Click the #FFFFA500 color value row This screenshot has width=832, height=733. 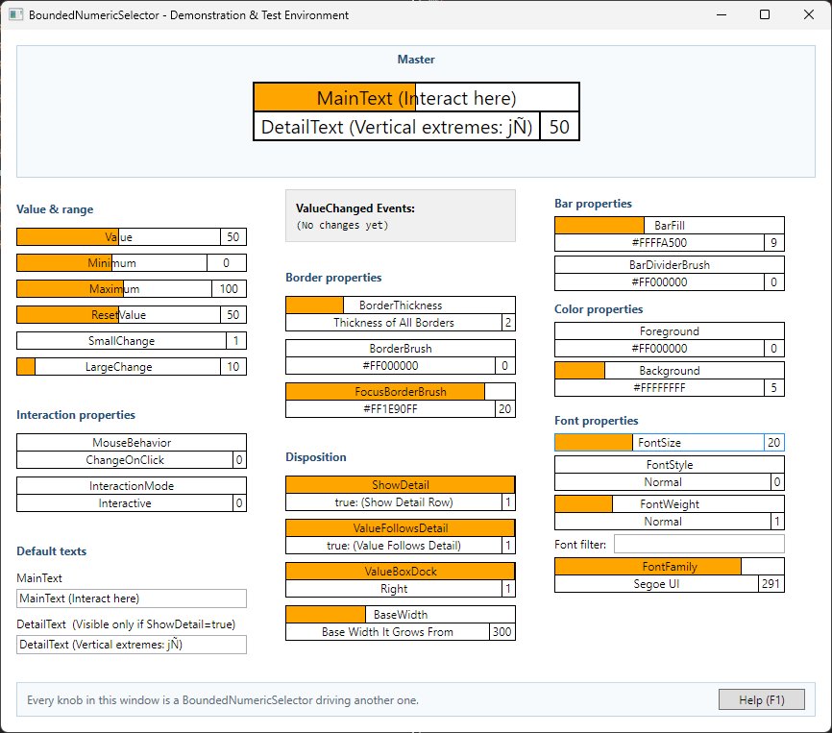(660, 243)
